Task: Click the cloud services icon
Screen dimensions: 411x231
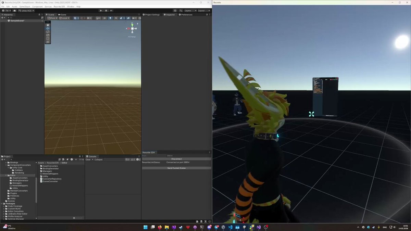Action: pyautogui.click(x=14, y=11)
